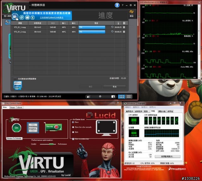The width and height of the screenshot is (202, 181).
Task: Click Restore To Defaults button
Action: pyautogui.click(x=14, y=138)
